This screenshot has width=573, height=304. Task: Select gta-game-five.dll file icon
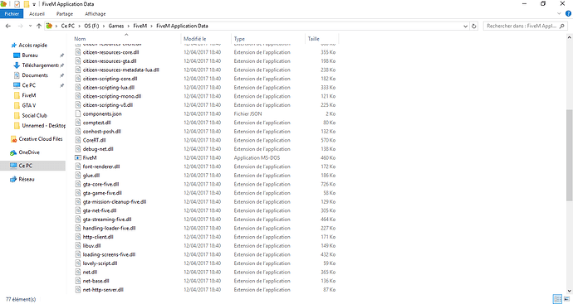click(x=77, y=193)
